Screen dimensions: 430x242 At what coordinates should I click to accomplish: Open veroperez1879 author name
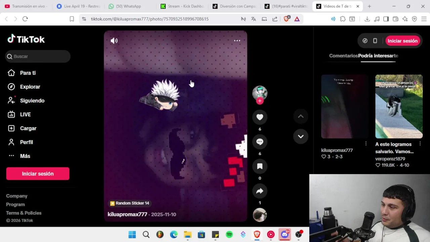(390, 159)
